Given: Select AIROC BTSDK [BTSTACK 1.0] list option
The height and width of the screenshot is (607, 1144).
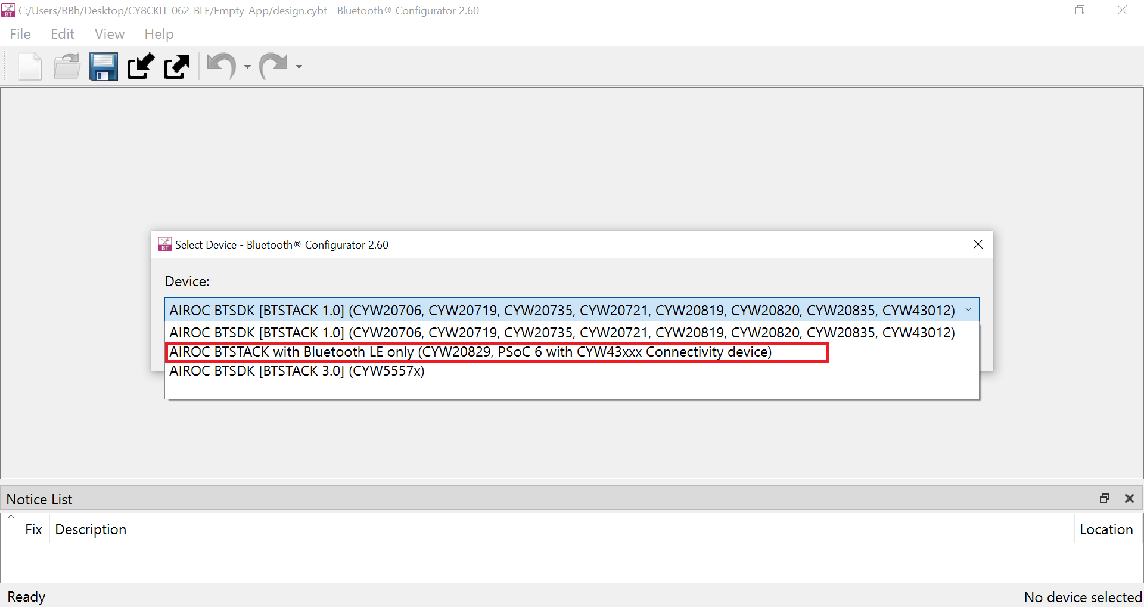Looking at the screenshot, I should tap(571, 332).
